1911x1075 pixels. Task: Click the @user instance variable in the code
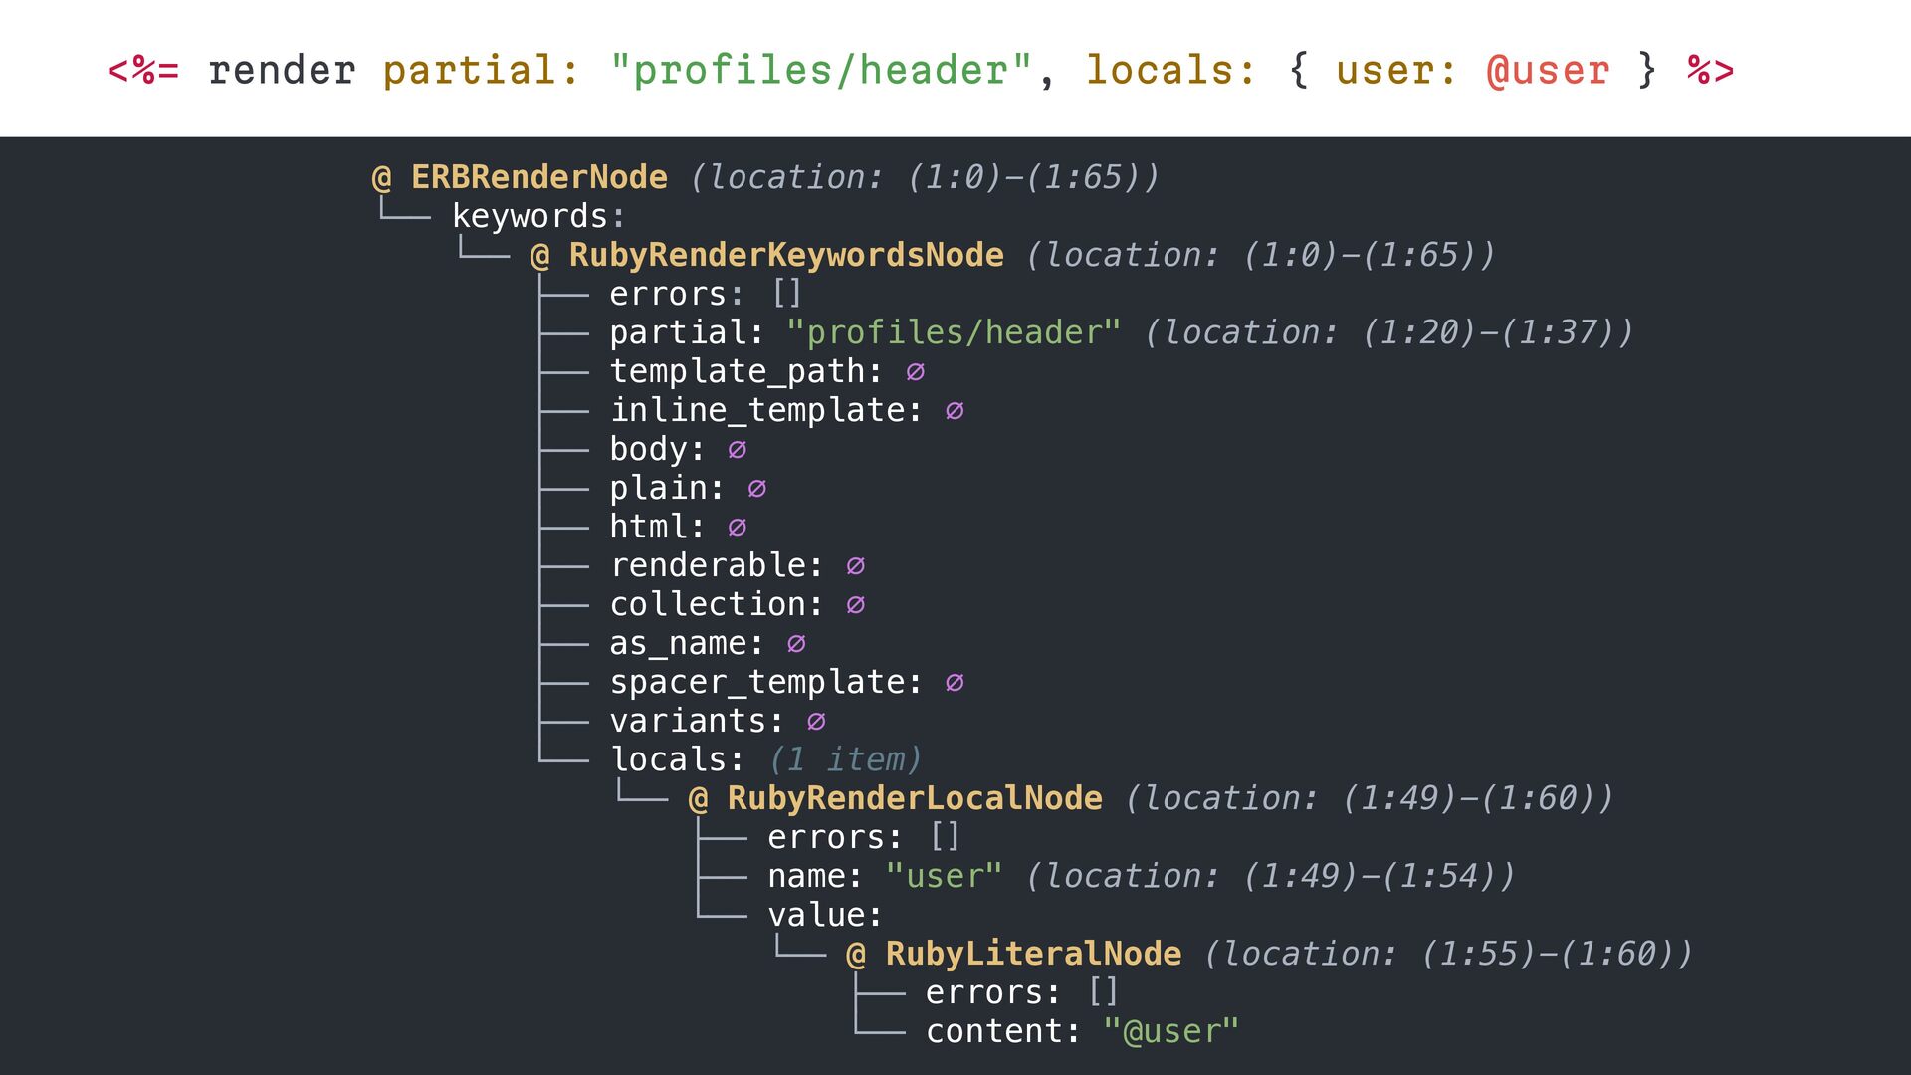point(1547,71)
